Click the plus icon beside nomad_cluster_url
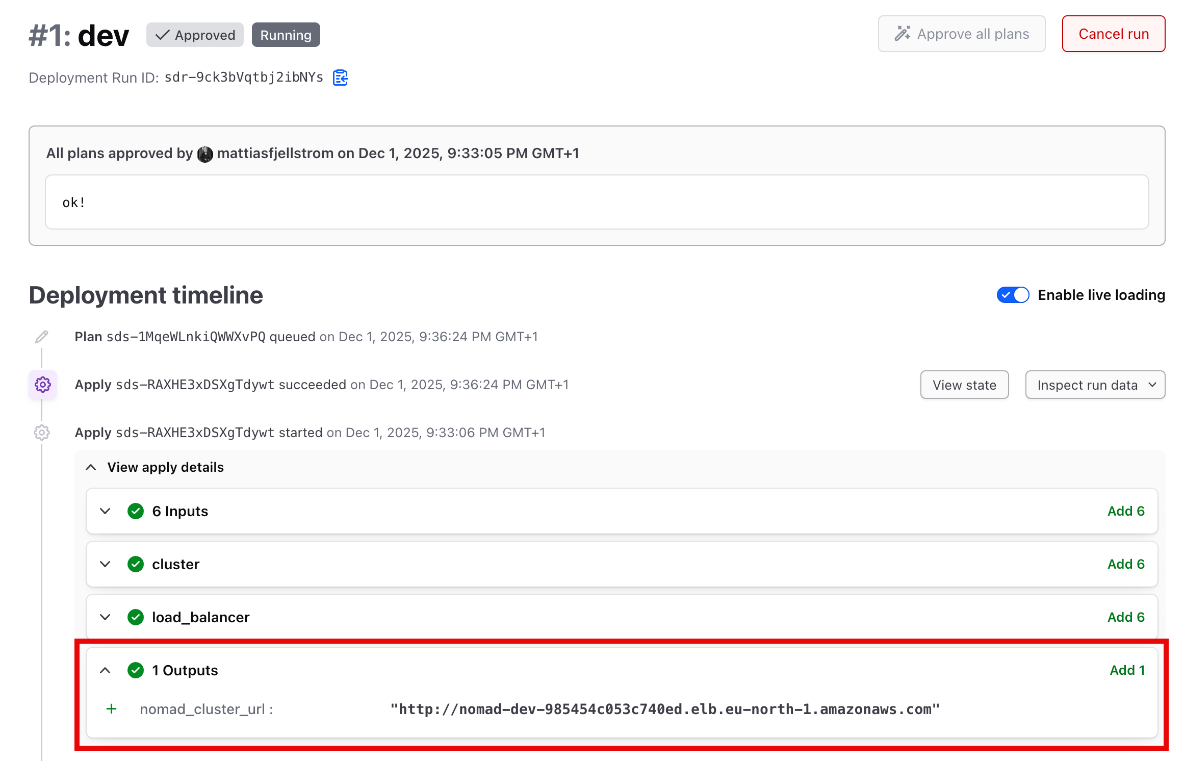The width and height of the screenshot is (1184, 761). click(x=111, y=709)
